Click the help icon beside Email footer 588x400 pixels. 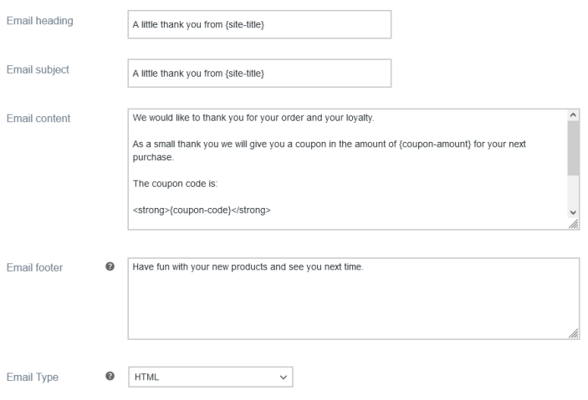tap(110, 267)
